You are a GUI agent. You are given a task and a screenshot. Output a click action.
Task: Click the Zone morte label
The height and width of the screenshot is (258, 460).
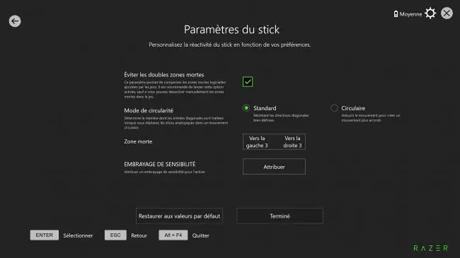click(x=138, y=141)
